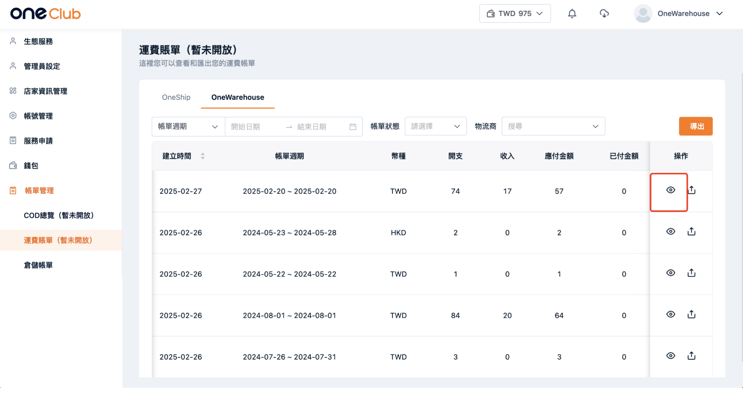743x406 pixels.
Task: View bill details for period 2024-08-01 ~ 2024-08-01
Action: [671, 314]
